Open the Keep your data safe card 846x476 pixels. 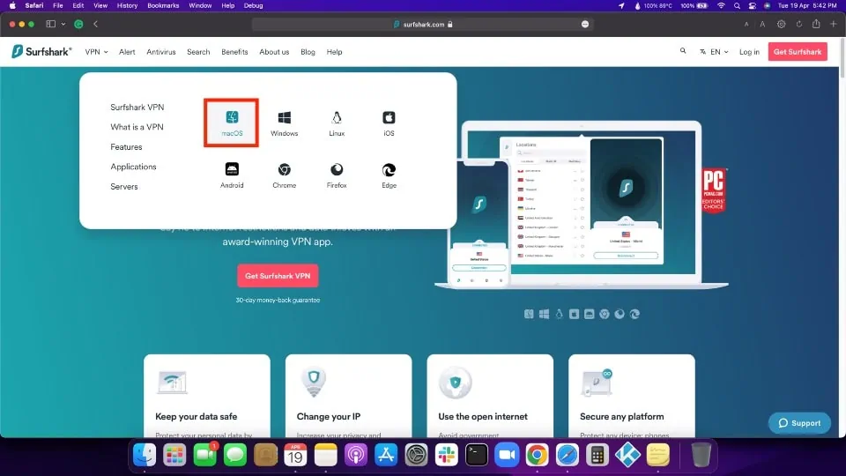click(x=207, y=396)
